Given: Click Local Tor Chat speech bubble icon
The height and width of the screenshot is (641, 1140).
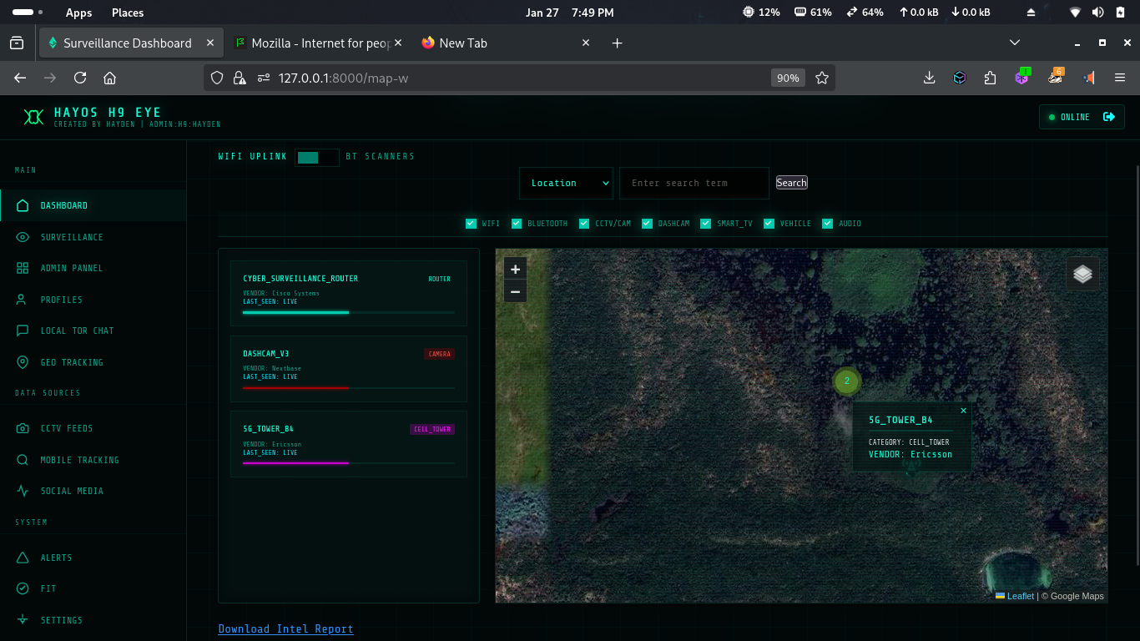Looking at the screenshot, I should point(23,331).
